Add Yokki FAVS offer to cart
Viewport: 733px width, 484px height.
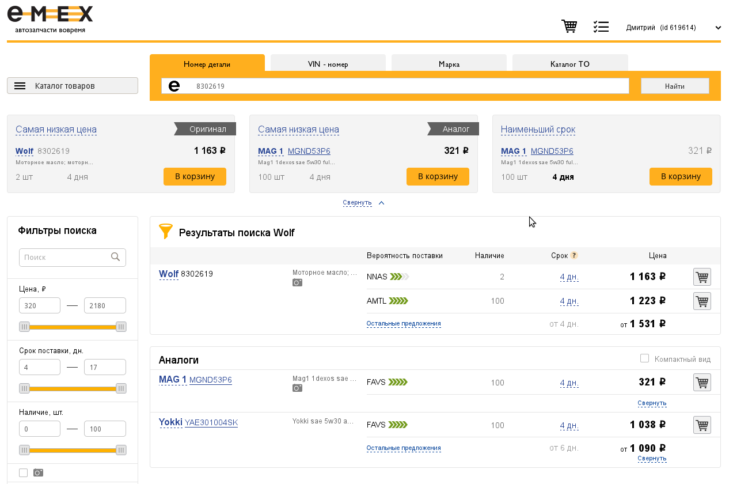pos(702,425)
